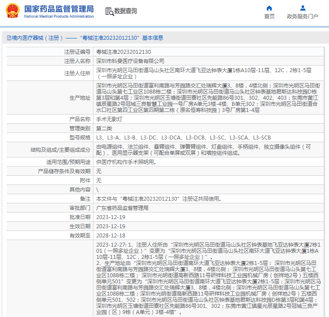Image resolution: width=329 pixels, height=317 pixels.
Task: Click the 生产地址 label cell
Action: click(x=50, y=98)
